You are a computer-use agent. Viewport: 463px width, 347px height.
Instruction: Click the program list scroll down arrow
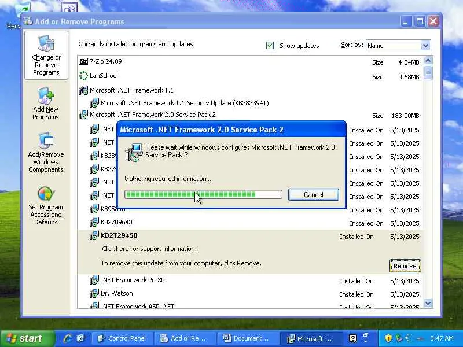pos(428,303)
